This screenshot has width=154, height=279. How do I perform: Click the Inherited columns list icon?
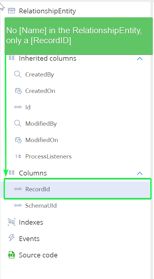click(12, 58)
